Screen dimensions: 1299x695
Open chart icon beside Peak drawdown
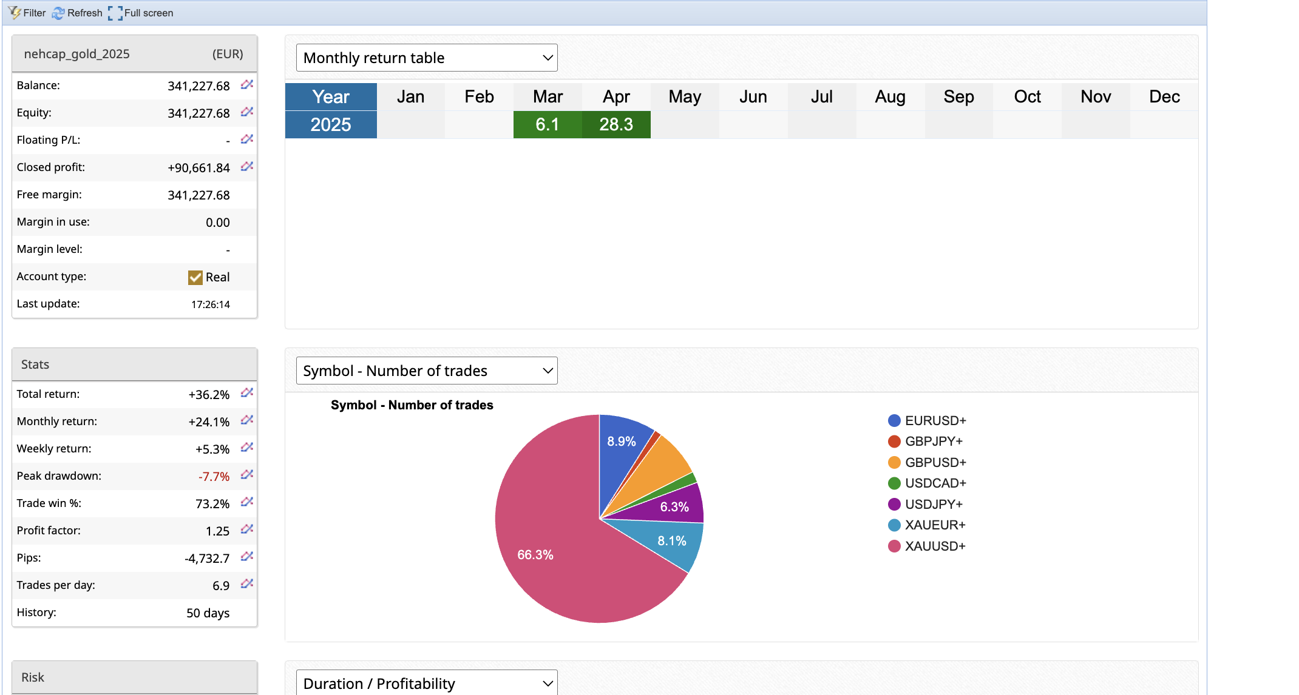(x=246, y=475)
